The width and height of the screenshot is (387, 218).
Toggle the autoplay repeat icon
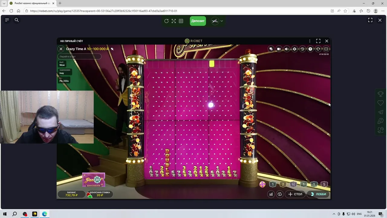point(280,194)
